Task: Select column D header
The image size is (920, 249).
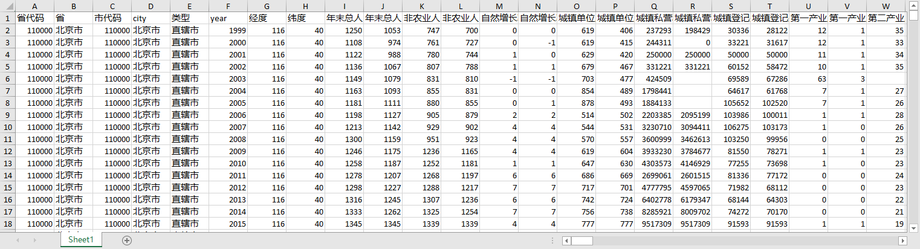Action: pyautogui.click(x=151, y=6)
